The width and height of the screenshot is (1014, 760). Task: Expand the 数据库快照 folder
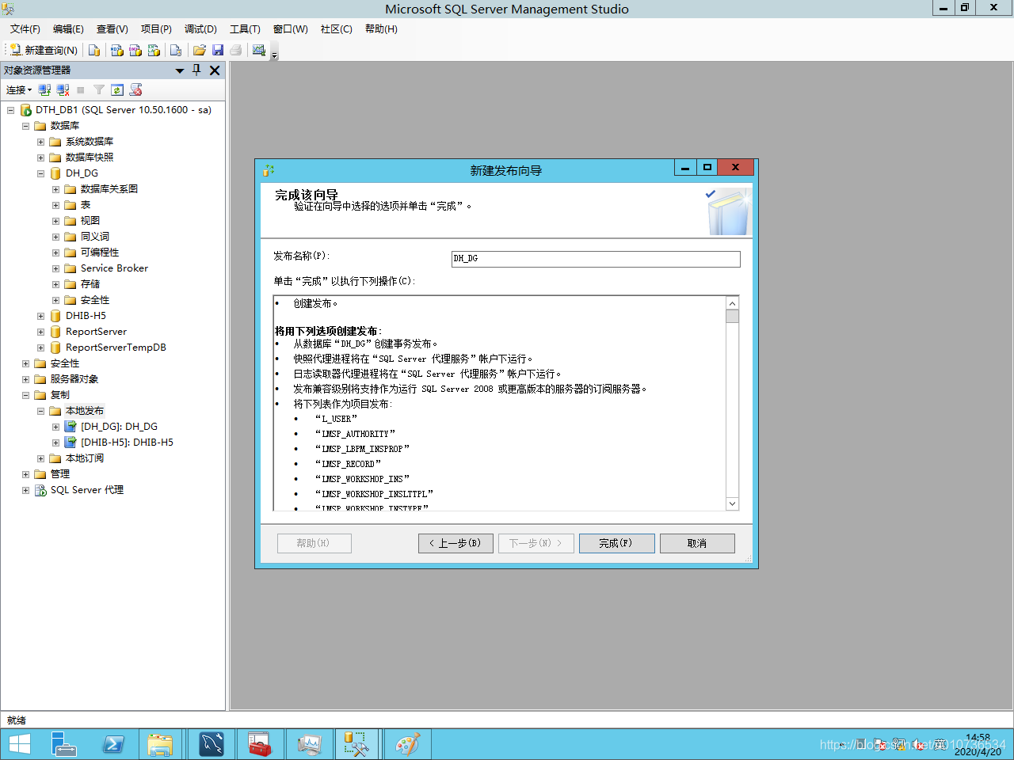40,158
